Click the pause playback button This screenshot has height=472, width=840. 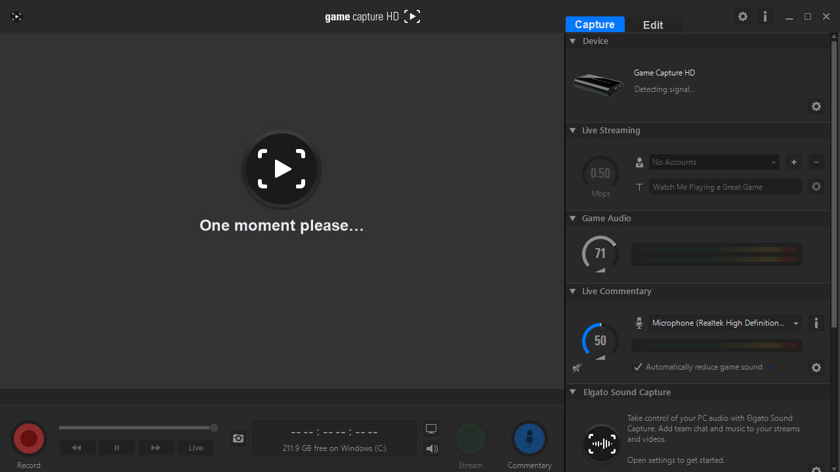coord(117,448)
